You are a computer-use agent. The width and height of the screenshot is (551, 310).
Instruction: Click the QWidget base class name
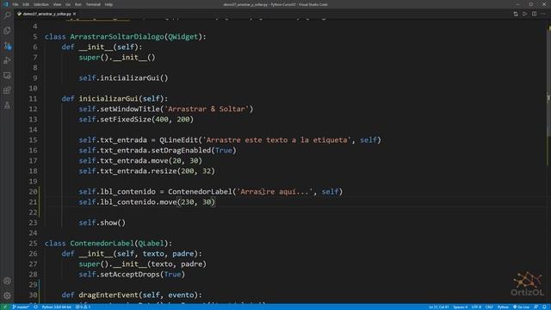(183, 36)
